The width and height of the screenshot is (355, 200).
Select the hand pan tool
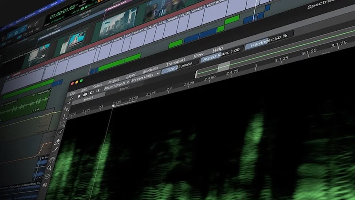point(52,160)
